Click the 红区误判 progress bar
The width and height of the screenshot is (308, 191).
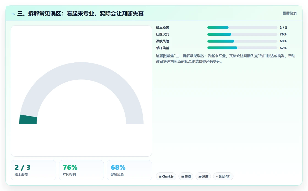[x=242, y=34]
